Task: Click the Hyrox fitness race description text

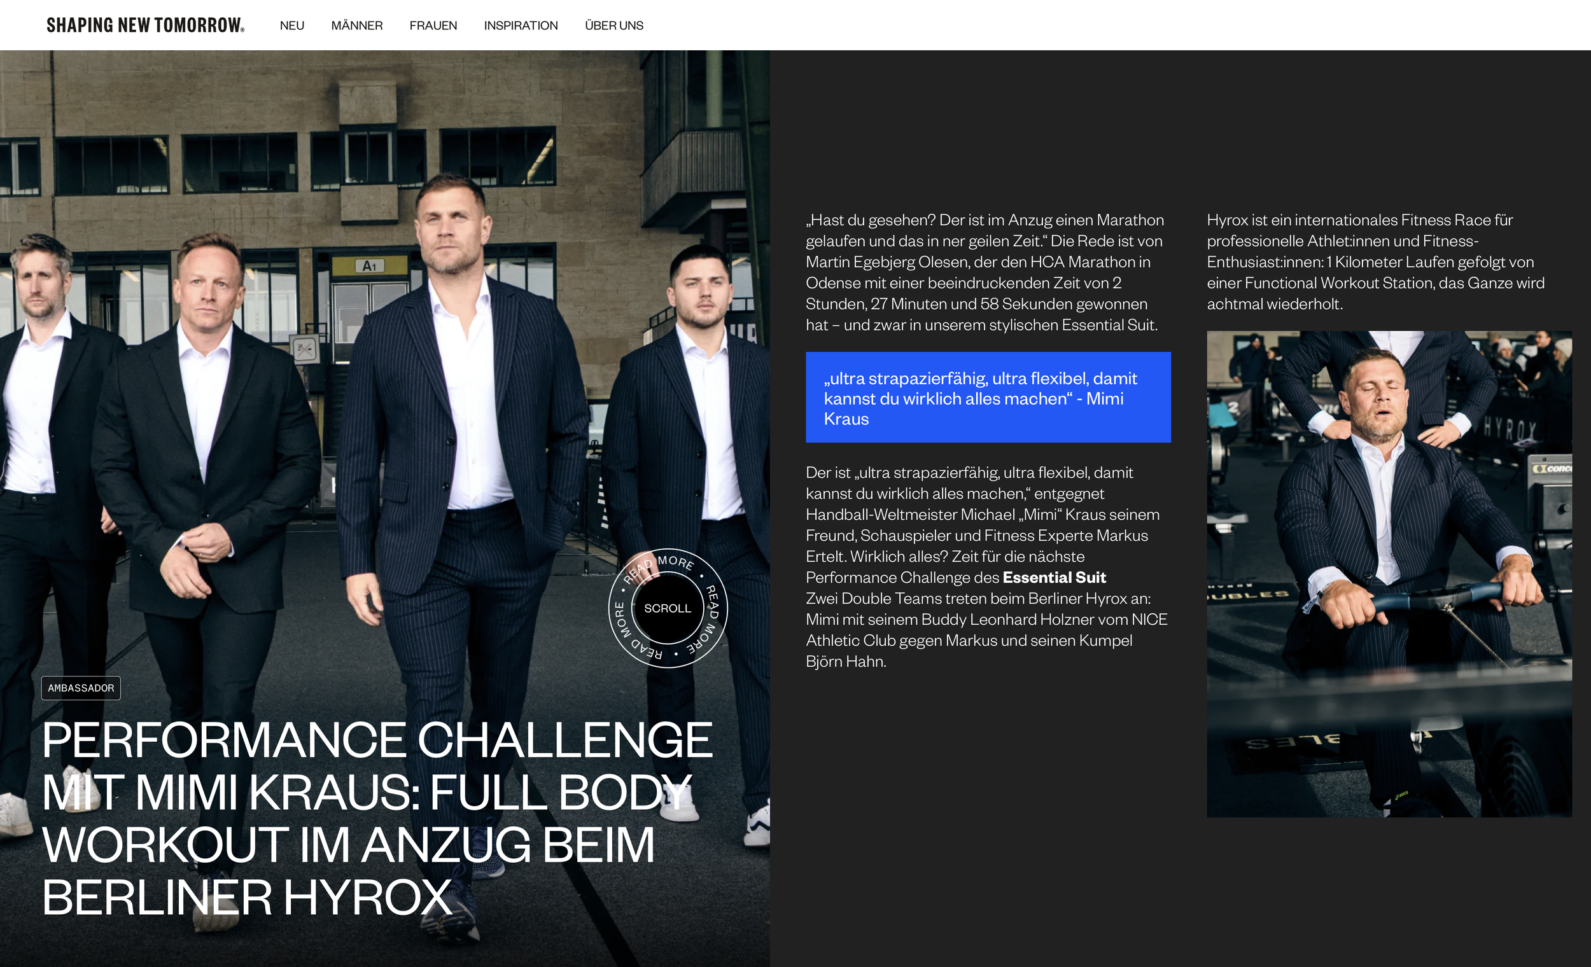Action: (x=1375, y=262)
